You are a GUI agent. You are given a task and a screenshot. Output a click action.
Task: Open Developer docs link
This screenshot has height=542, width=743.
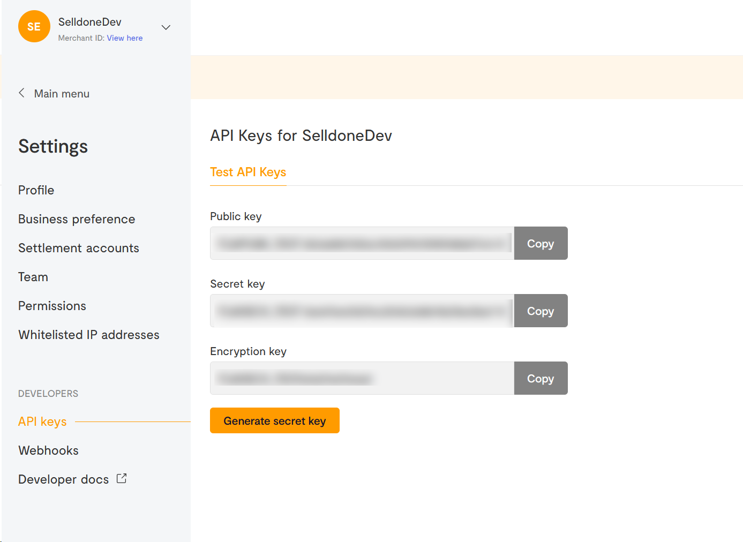point(63,479)
